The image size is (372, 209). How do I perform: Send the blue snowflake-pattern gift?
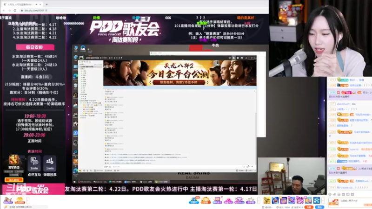317,201
